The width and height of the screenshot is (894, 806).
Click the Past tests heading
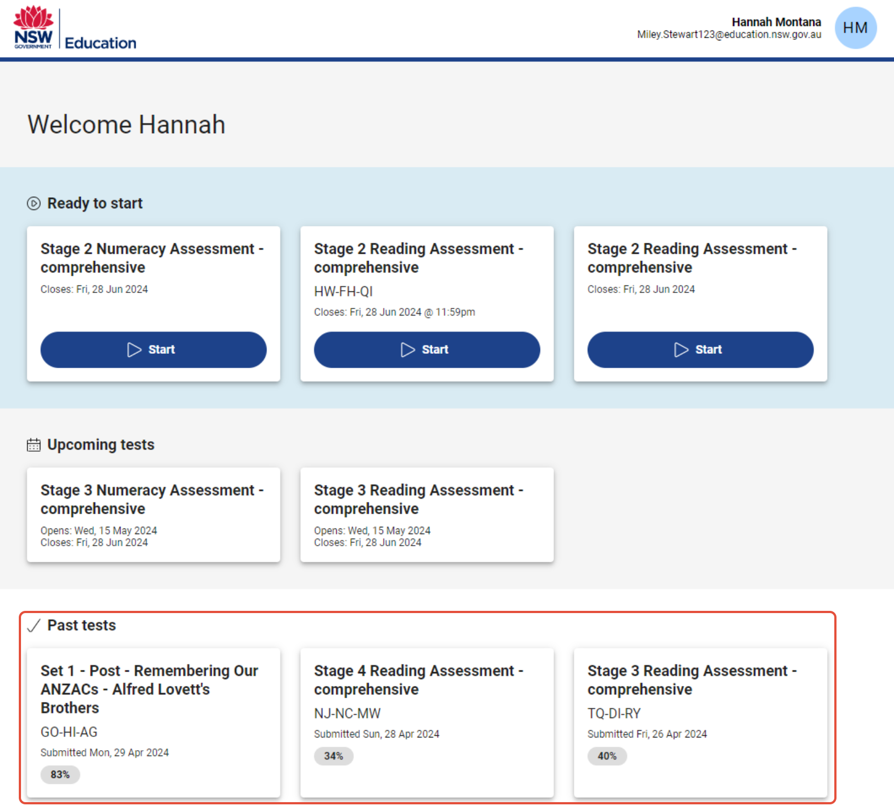point(82,625)
